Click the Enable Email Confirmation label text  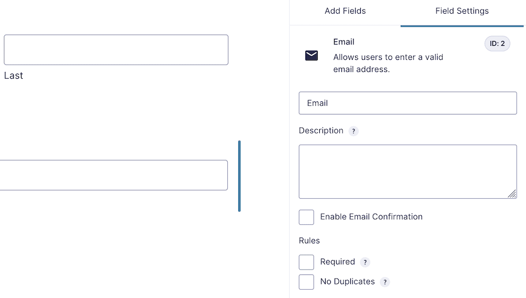pos(371,217)
